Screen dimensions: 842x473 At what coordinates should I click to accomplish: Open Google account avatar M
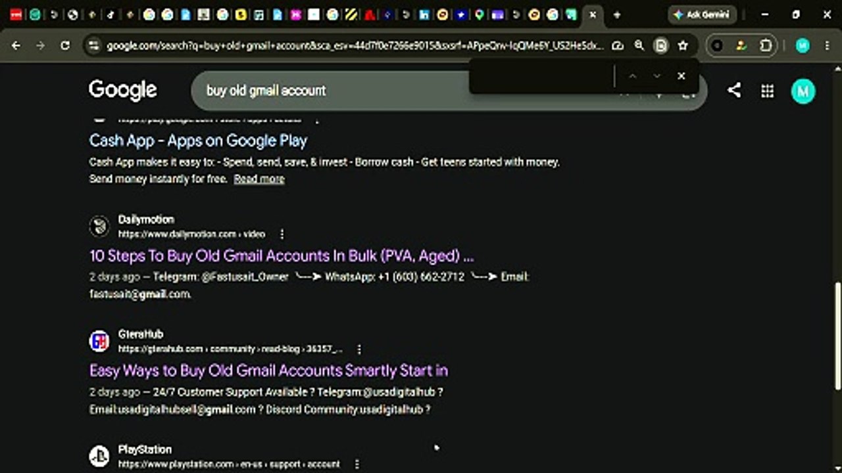click(803, 91)
